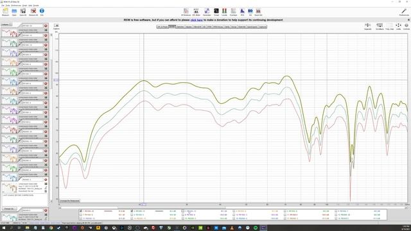The image size is (411, 231).
Task: Open the Overlays window
Action: point(233,12)
